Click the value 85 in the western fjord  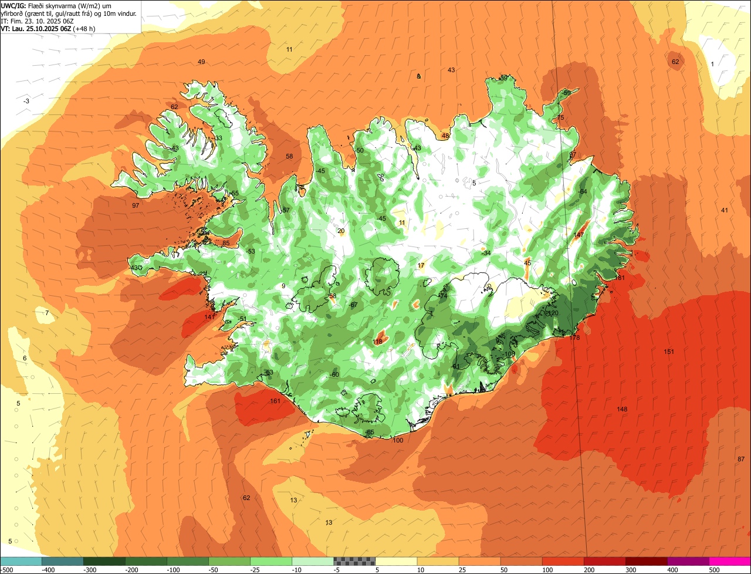click(x=226, y=243)
